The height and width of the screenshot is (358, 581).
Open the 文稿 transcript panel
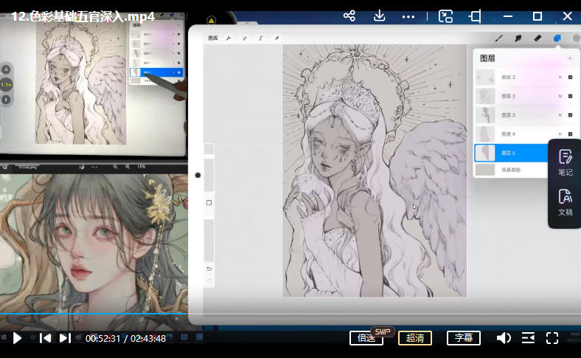[565, 202]
